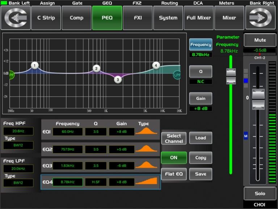This screenshot has width=278, height=209.
Task: Click the -0.5dB level readout
Action: [x=260, y=50]
